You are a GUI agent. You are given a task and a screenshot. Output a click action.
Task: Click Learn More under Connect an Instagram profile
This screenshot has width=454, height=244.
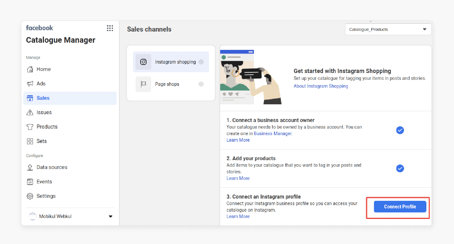click(x=238, y=216)
